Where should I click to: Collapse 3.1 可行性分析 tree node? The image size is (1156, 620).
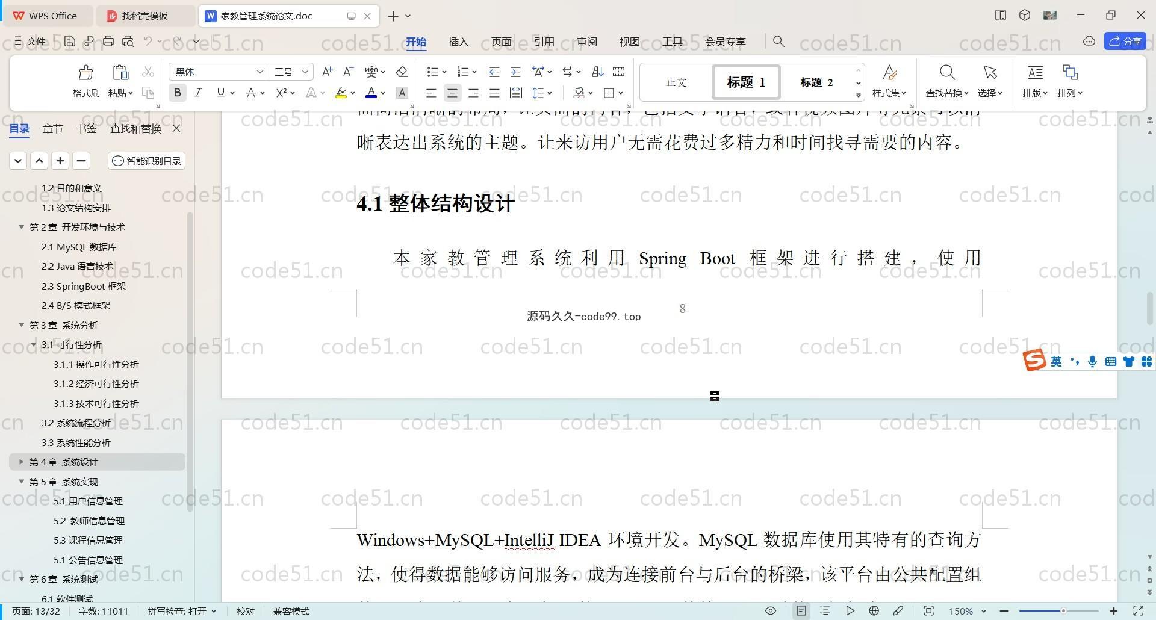click(34, 344)
